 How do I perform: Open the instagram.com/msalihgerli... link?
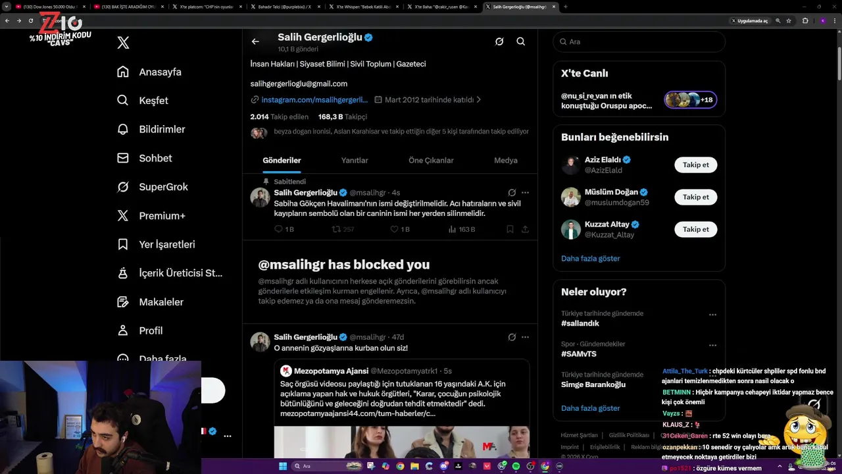(314, 100)
